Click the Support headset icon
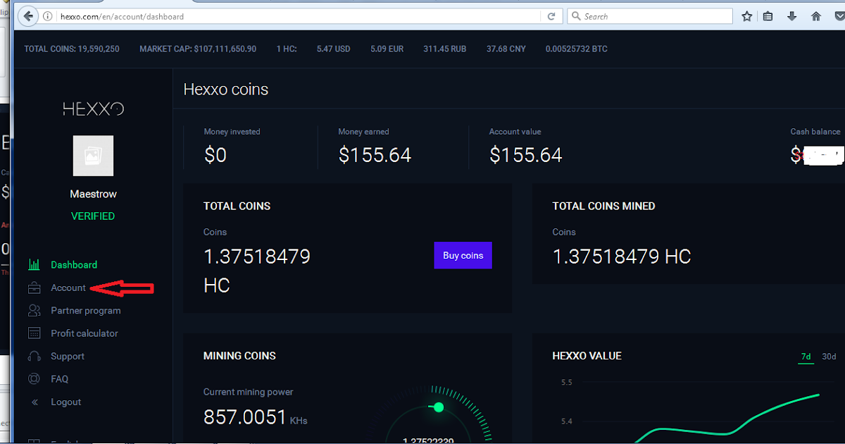845x444 pixels. pyautogui.click(x=33, y=356)
